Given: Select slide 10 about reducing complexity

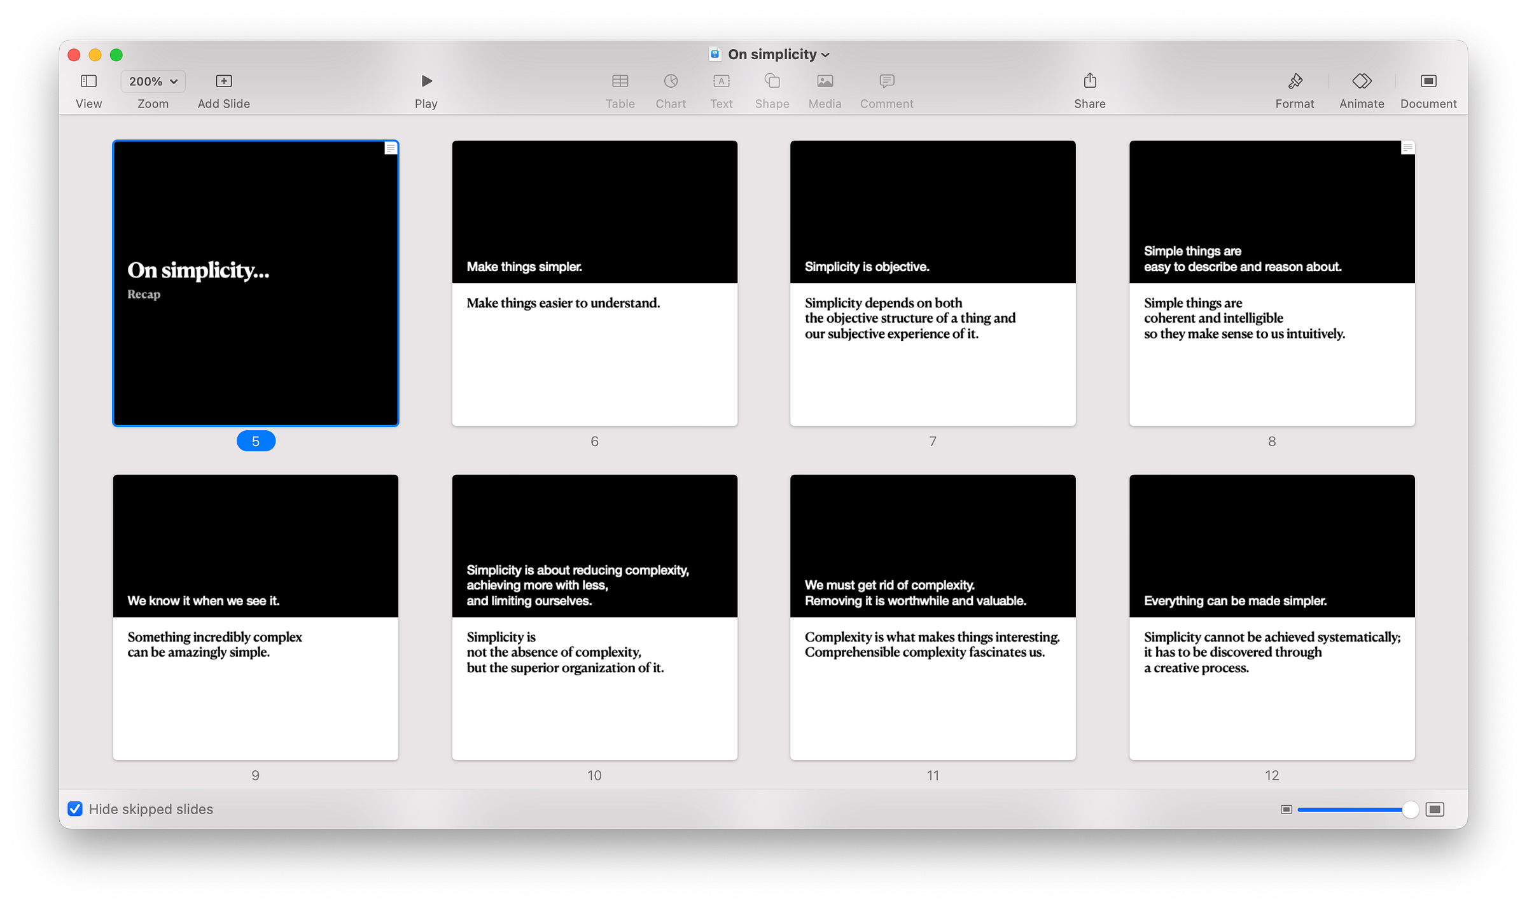Looking at the screenshot, I should [x=594, y=617].
